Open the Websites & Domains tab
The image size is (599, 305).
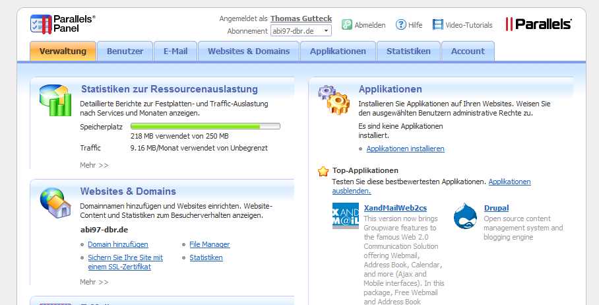pyautogui.click(x=249, y=51)
